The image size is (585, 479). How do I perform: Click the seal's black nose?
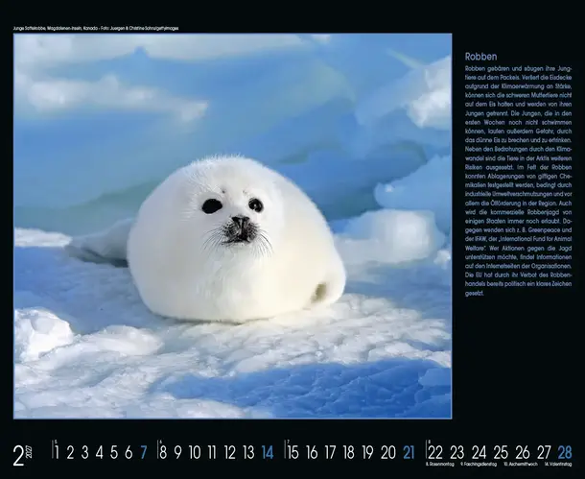[x=239, y=222]
